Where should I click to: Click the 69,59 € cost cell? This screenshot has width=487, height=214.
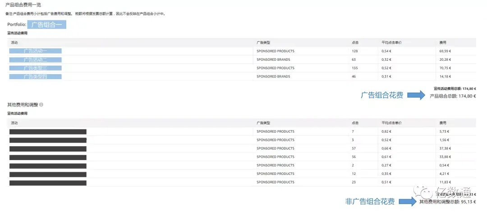pos(445,51)
